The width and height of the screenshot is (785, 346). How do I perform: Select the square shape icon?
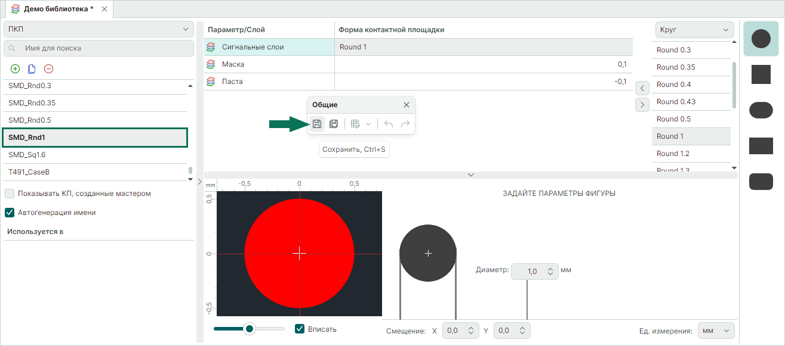[761, 74]
